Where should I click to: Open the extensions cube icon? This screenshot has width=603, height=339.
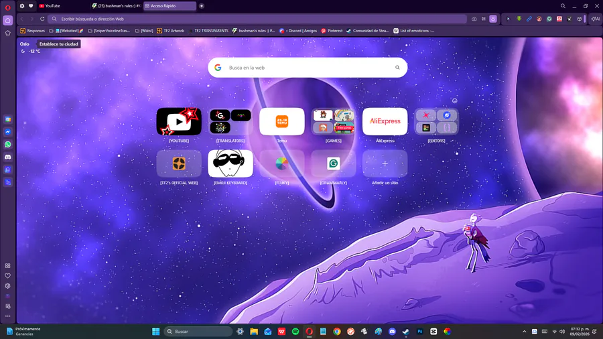(x=579, y=19)
